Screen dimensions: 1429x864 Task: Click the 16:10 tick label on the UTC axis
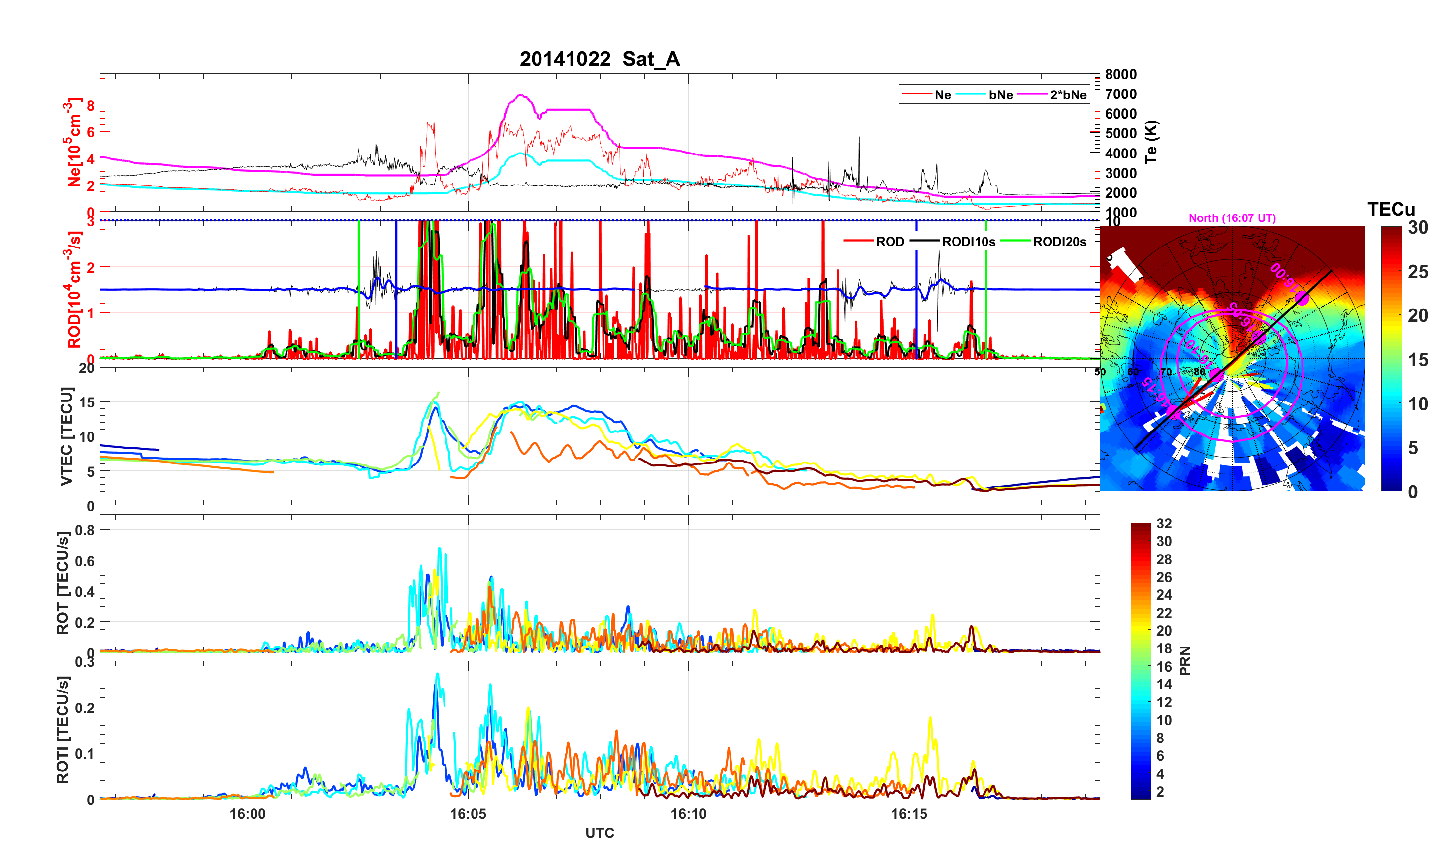click(x=688, y=814)
